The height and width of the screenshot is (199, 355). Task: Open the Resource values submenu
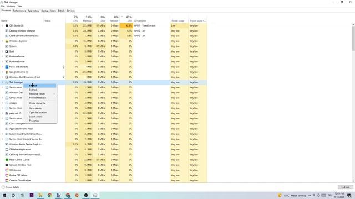(40, 94)
